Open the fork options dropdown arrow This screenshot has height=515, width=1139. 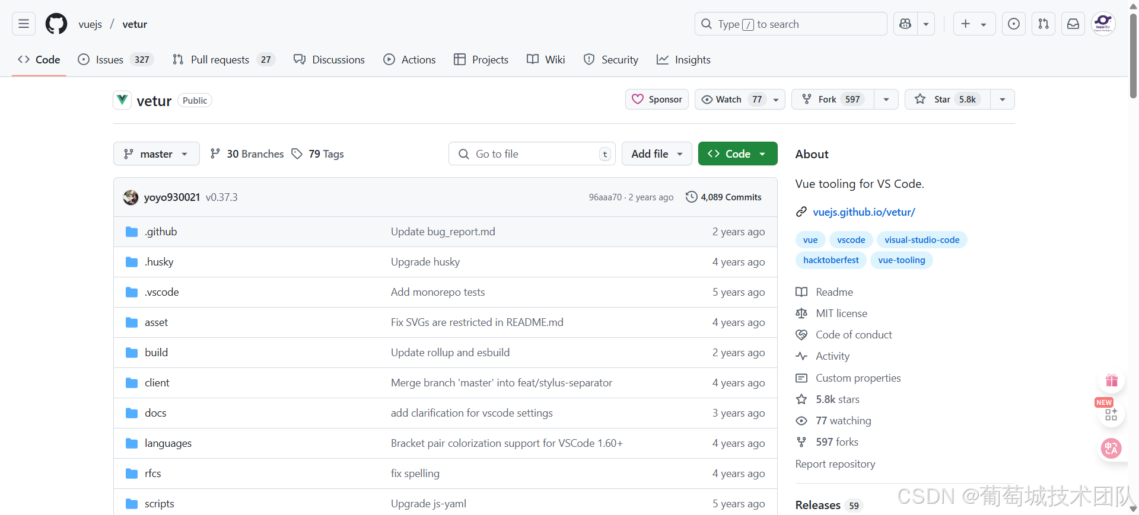pyautogui.click(x=886, y=99)
